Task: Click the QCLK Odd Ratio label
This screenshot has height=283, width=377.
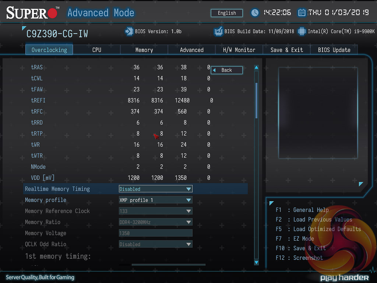Action: coord(45,244)
